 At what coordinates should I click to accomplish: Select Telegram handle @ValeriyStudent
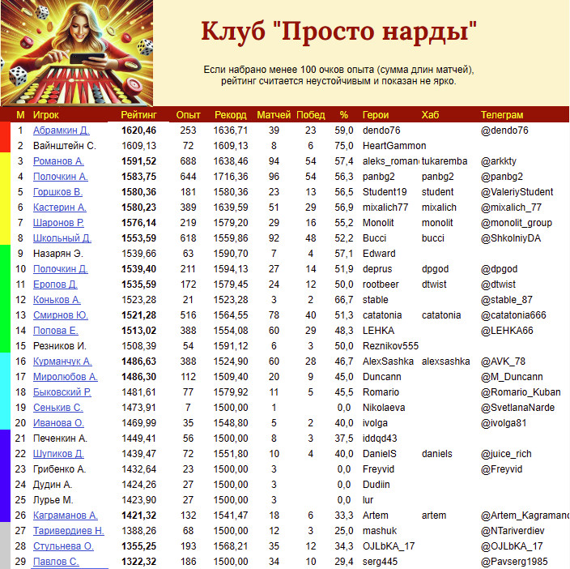517,192
